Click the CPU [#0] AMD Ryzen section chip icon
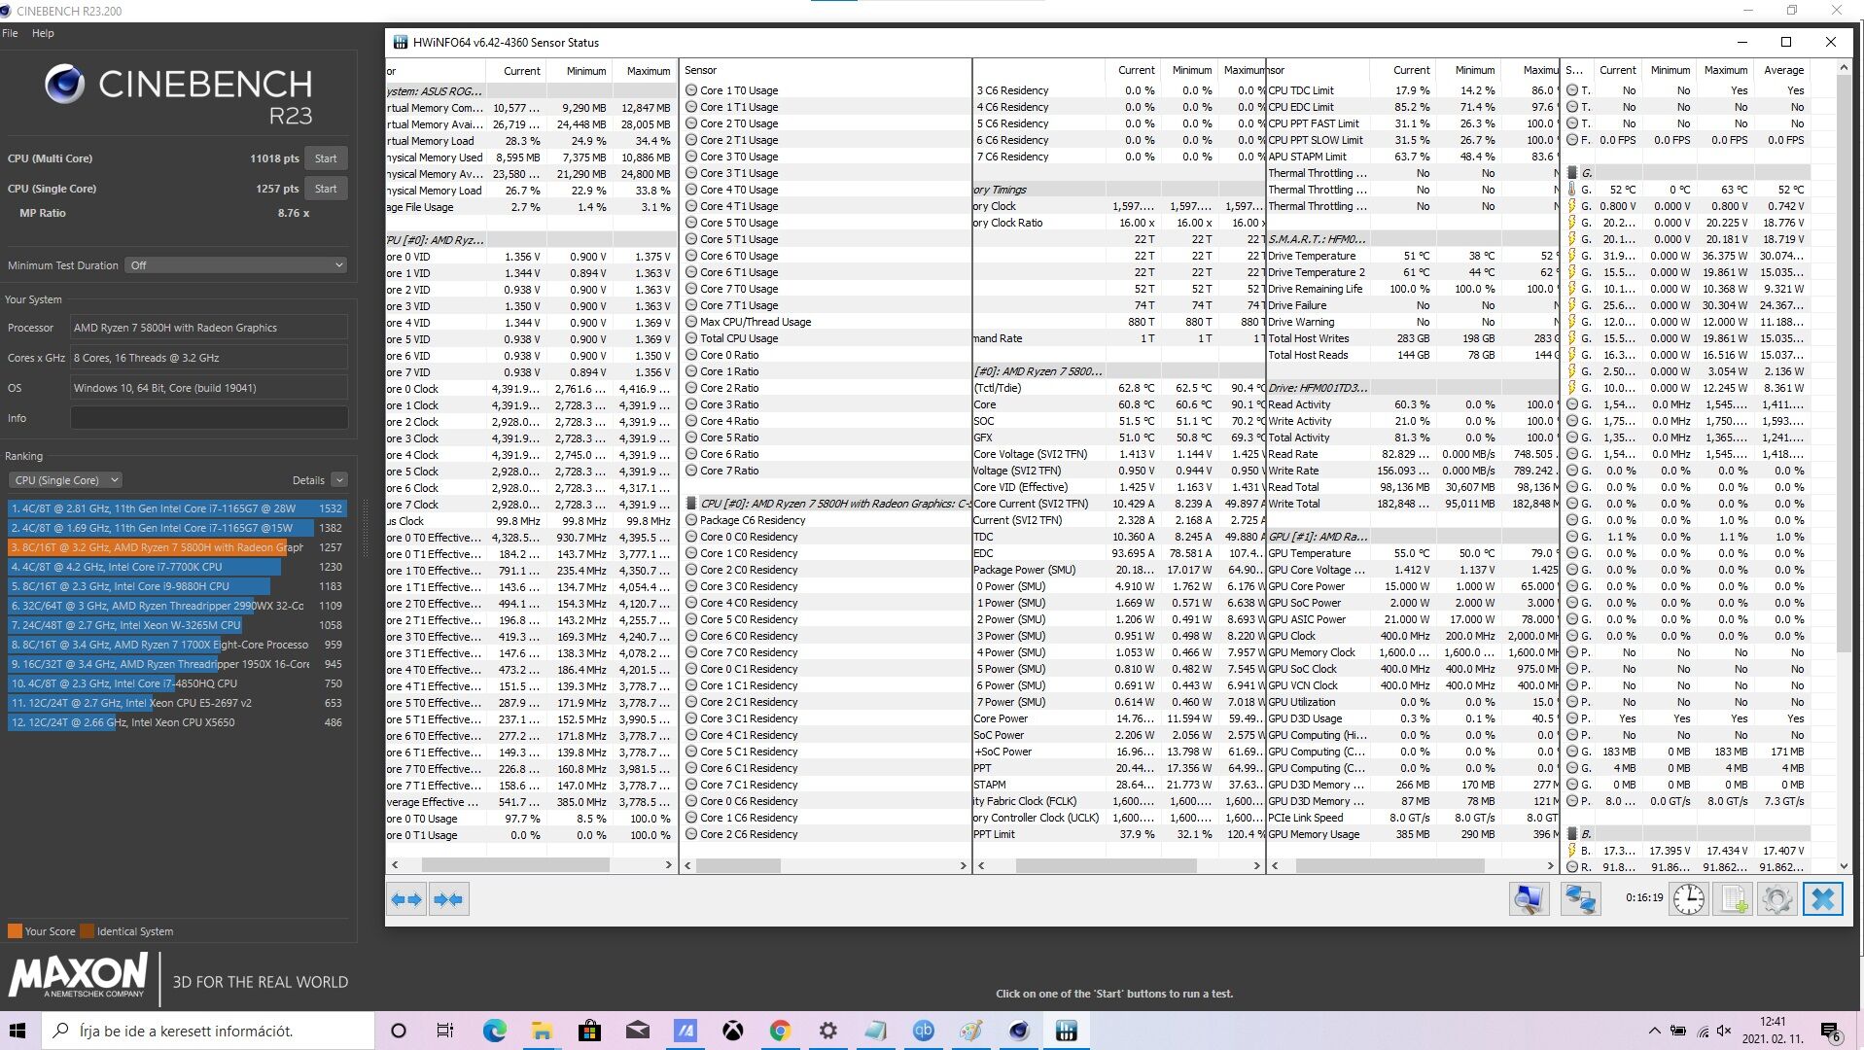This screenshot has height=1050, width=1864. (691, 504)
